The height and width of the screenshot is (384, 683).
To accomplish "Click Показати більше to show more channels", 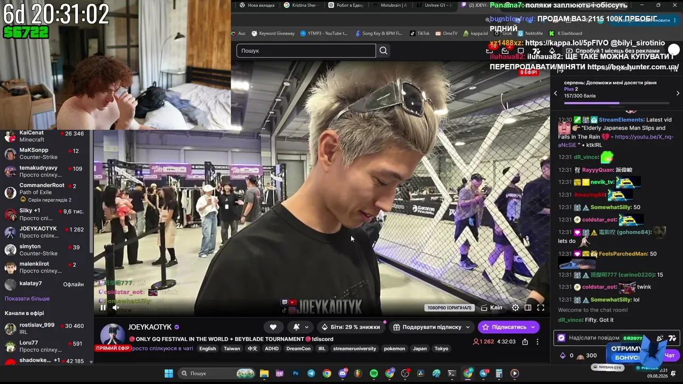I will pyautogui.click(x=27, y=299).
